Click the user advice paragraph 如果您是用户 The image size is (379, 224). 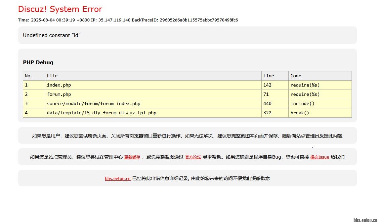click(x=187, y=136)
